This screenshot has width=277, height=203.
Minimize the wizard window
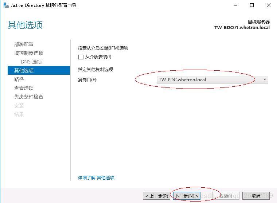235,5
